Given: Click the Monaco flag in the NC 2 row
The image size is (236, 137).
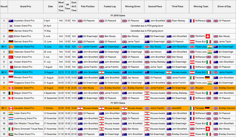Looking at the screenshot, I should [x=11, y=72].
